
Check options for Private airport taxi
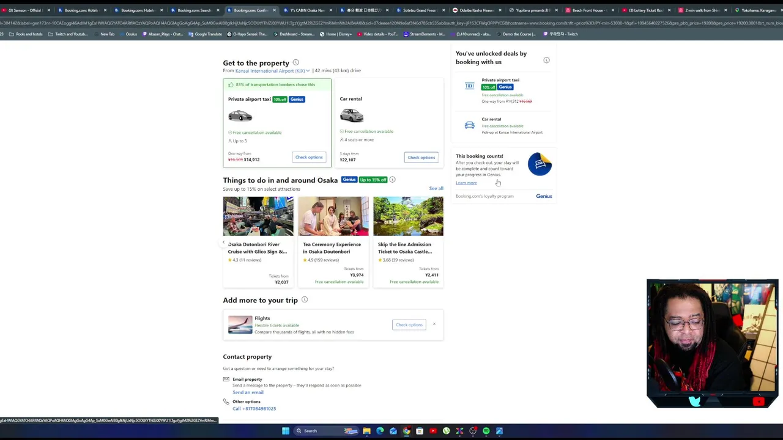[x=309, y=157]
